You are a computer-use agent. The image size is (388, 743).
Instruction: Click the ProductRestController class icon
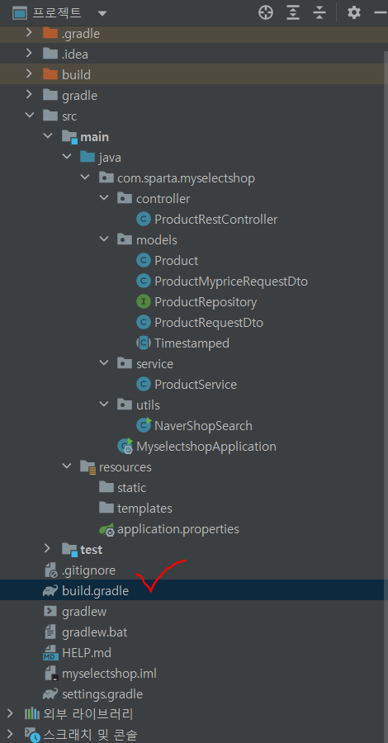point(143,219)
